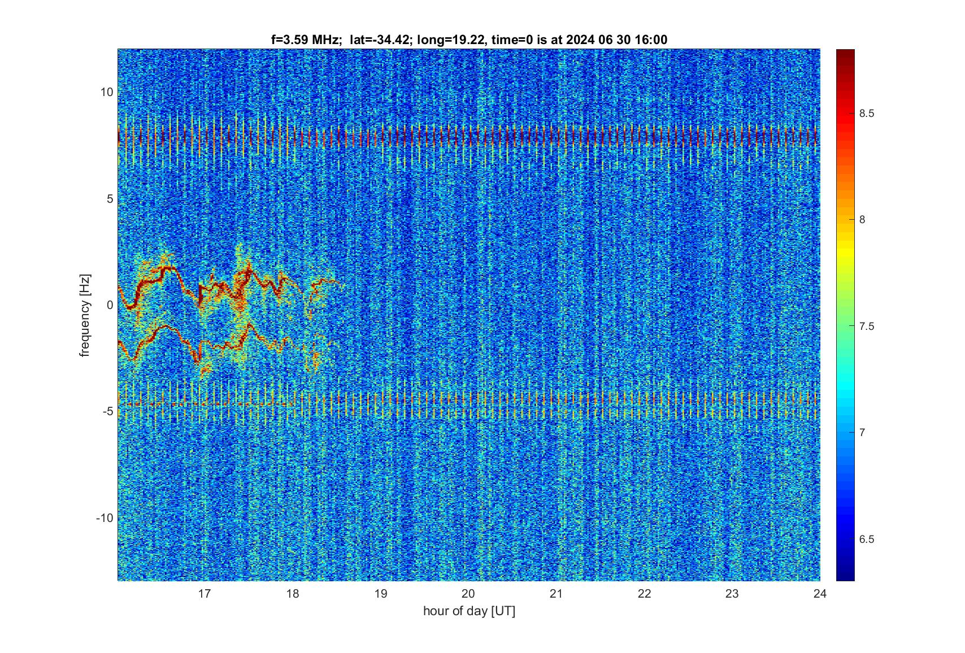Click the 'hour of day [UT]' axis label
This screenshot has height=653, width=965.
pyautogui.click(x=469, y=611)
